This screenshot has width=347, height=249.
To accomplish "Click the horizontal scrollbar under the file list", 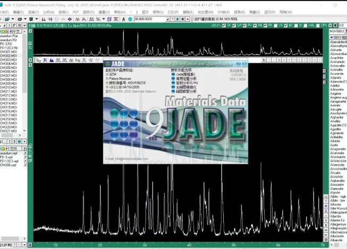I will click(10, 135).
